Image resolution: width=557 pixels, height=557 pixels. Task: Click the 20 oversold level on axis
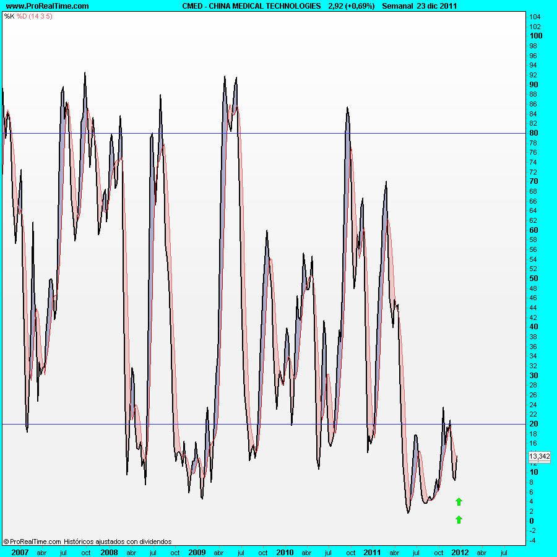click(x=533, y=424)
